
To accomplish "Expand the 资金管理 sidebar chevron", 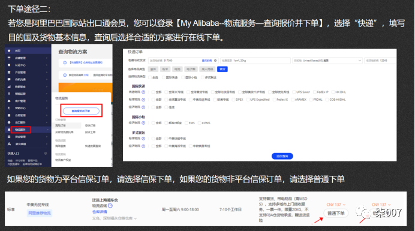I will (x=47, y=137).
